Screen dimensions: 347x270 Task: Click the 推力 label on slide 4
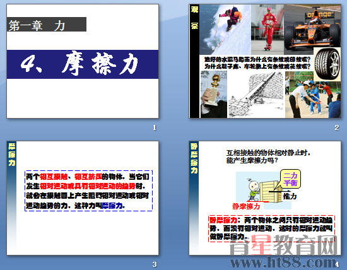coord(290,196)
